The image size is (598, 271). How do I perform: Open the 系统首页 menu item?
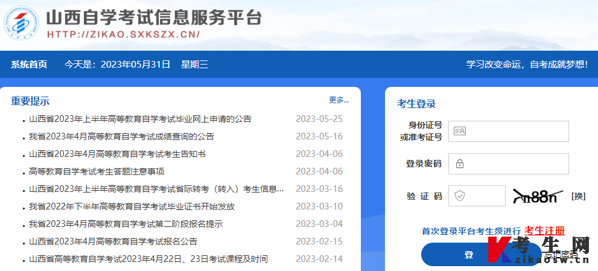29,64
